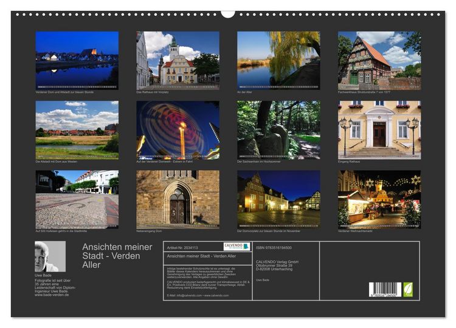Click the www.calvendo.com link
The width and height of the screenshot is (456, 328).
pos(216,295)
